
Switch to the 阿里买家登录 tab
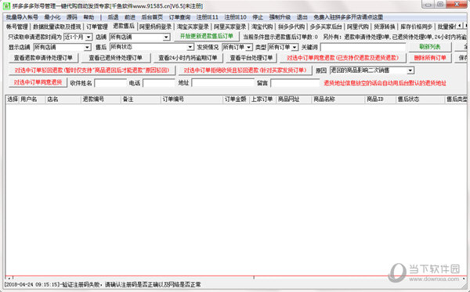point(230,27)
